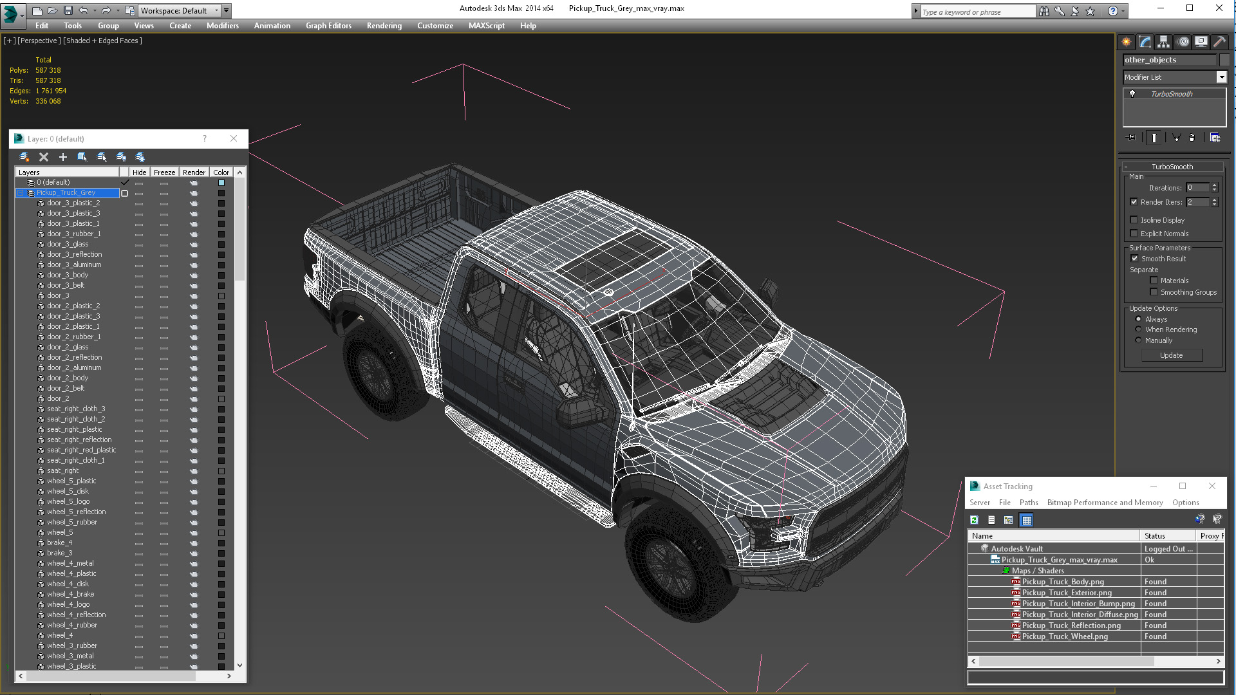The height and width of the screenshot is (695, 1236).
Task: Open the quick access toolbar customize arrow
Action: [x=226, y=10]
